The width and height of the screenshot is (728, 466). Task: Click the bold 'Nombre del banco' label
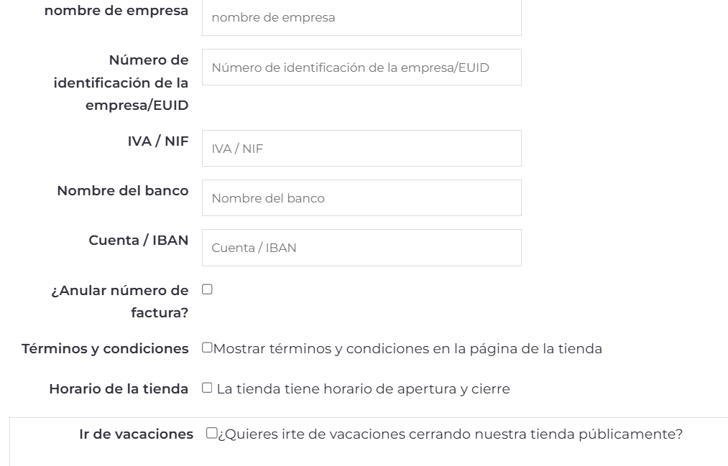pyautogui.click(x=123, y=191)
